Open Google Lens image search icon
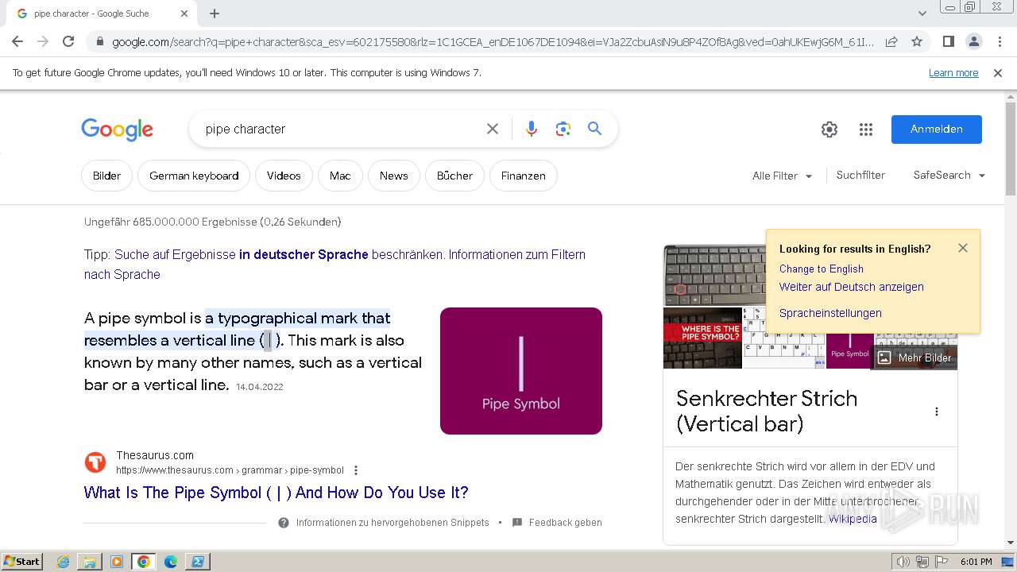 tap(563, 129)
